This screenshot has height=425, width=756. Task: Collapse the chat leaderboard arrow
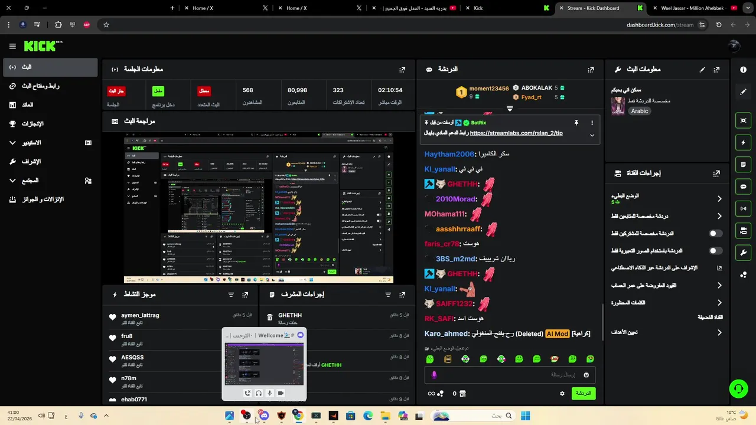pos(510,109)
